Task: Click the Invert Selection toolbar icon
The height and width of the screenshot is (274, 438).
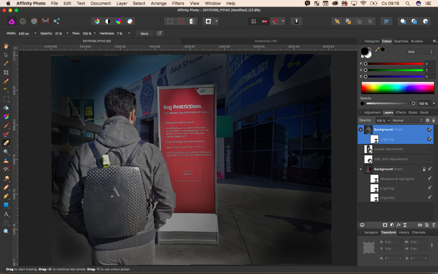Action: [192, 21]
